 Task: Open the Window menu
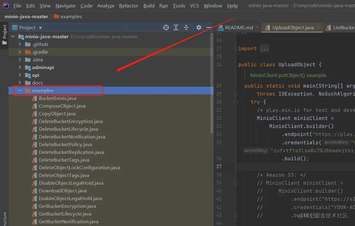(x=213, y=6)
